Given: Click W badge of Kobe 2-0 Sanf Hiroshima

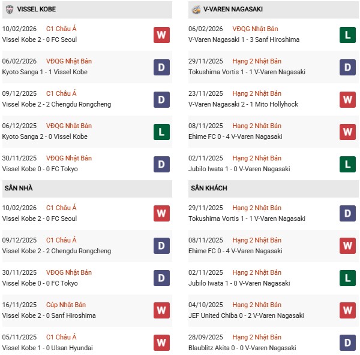Looking at the screenshot, I should pos(161,311).
